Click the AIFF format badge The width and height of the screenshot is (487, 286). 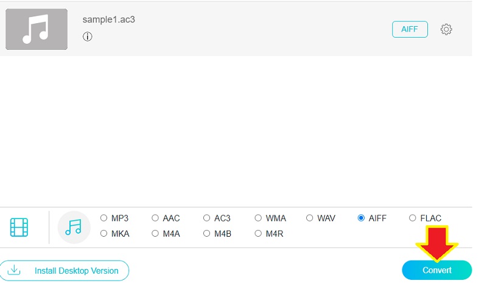pyautogui.click(x=410, y=29)
